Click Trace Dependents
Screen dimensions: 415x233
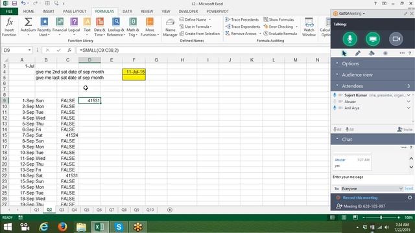(x=243, y=27)
